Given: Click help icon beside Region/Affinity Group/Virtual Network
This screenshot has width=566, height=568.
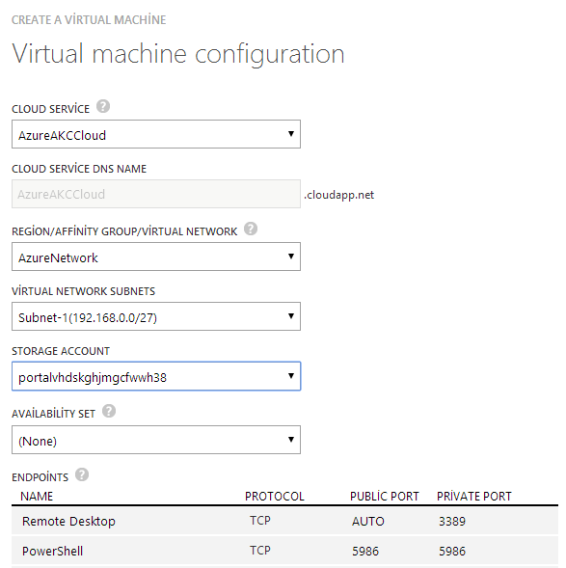Looking at the screenshot, I should [x=251, y=229].
